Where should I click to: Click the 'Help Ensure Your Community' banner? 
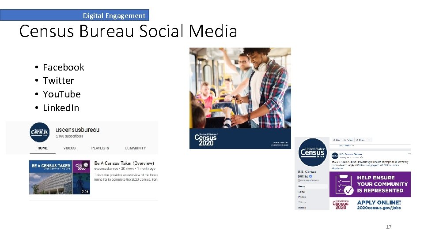tap(370, 184)
